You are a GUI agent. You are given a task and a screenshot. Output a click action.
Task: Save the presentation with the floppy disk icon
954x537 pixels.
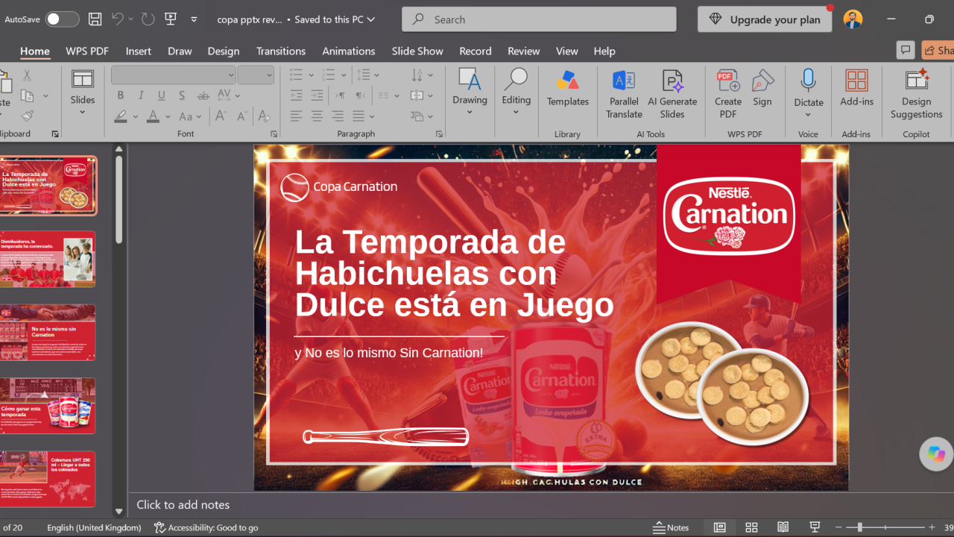pyautogui.click(x=95, y=19)
